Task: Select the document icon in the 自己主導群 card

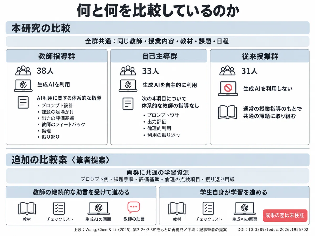Action: click(128, 103)
